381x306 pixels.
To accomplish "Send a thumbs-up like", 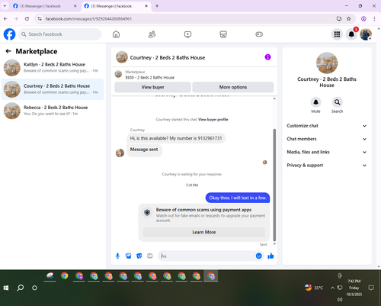I will (x=271, y=256).
